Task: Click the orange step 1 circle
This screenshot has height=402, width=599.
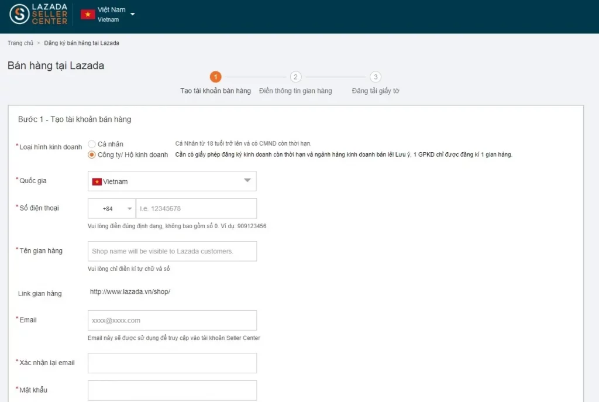Action: tap(215, 77)
